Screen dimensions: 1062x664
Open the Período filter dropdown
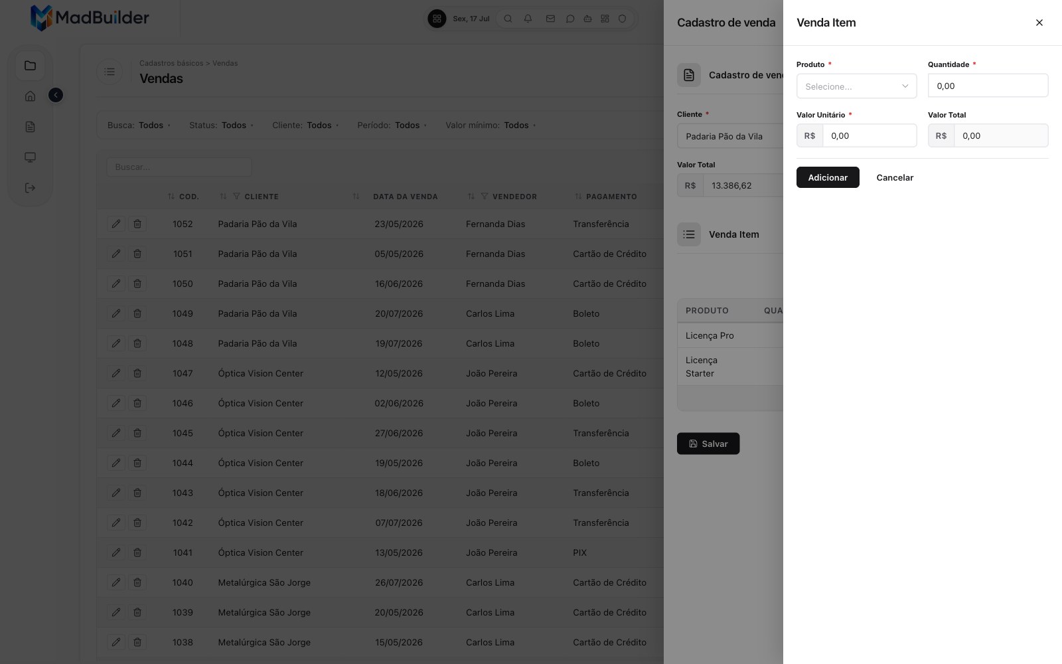tap(392, 125)
